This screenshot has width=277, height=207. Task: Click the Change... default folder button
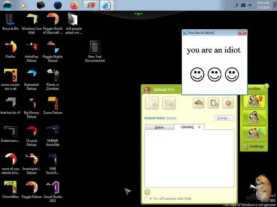pyautogui.click(x=224, y=118)
